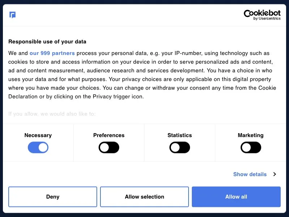Viewport: 289px width, 217px height.
Task: Enable the Preferences cookies switch
Action: [109, 148]
